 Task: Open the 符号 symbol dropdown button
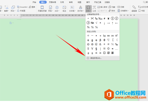(88, 9)
